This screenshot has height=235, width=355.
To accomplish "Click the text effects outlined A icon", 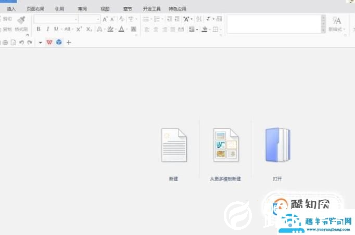I will [99, 29].
